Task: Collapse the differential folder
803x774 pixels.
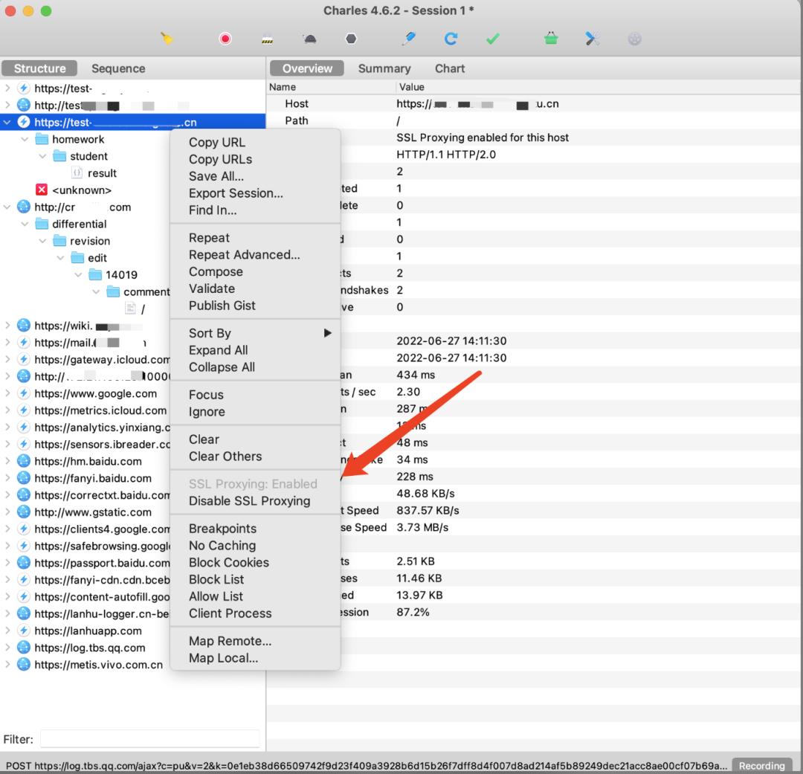Action: pyautogui.click(x=25, y=224)
